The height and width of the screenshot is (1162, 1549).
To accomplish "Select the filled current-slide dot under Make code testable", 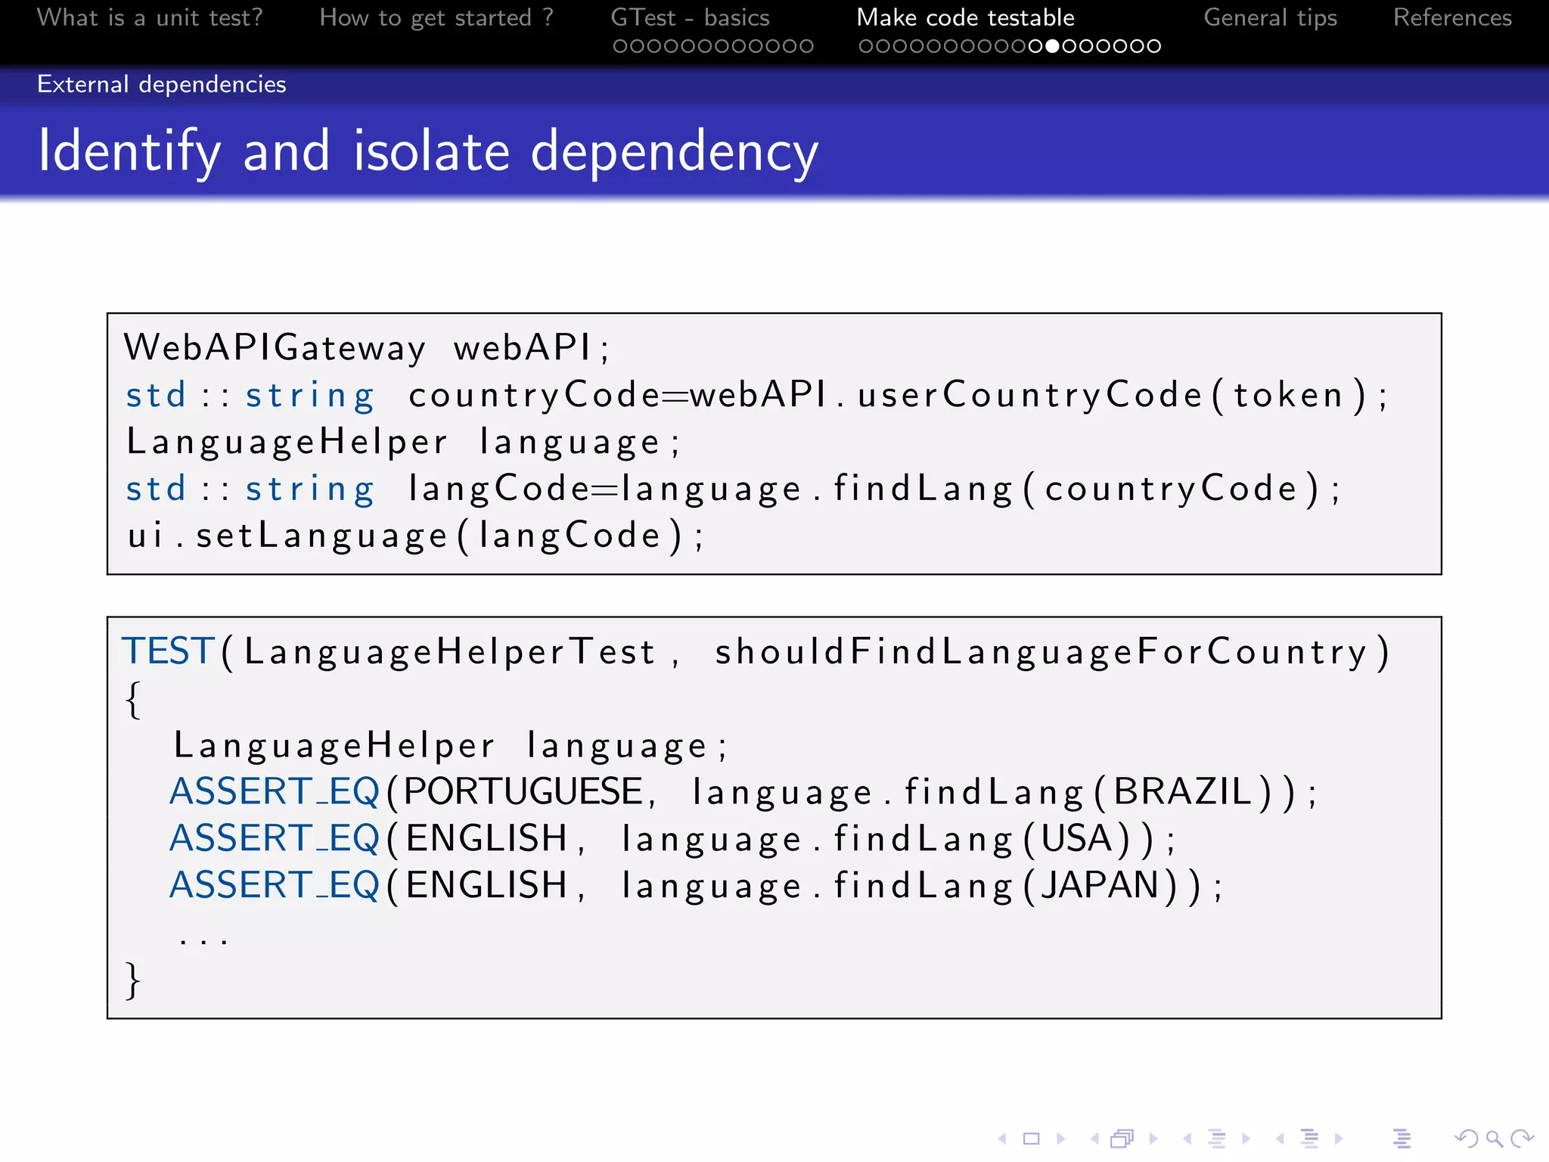I will (x=1052, y=47).
